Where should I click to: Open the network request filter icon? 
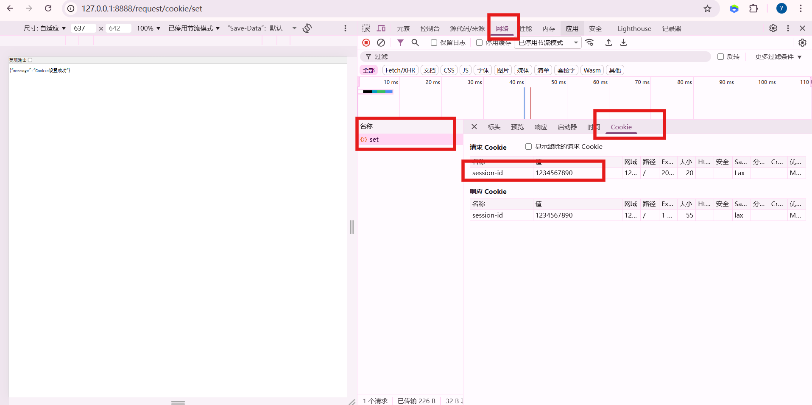(x=400, y=42)
